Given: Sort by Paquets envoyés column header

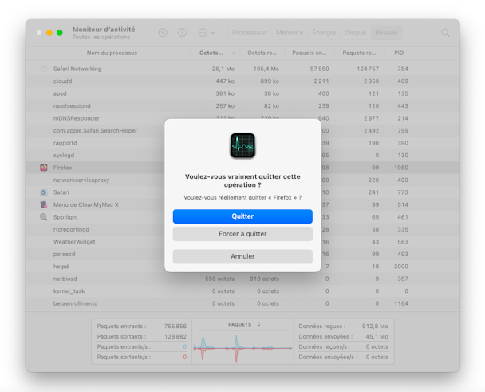Looking at the screenshot, I should click(x=310, y=53).
